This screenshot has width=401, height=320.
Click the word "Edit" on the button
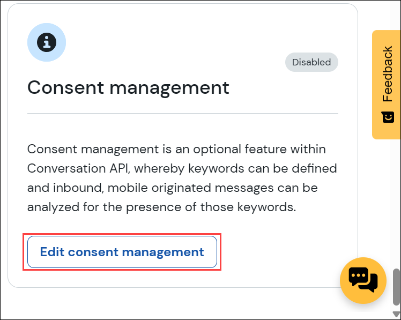point(52,252)
